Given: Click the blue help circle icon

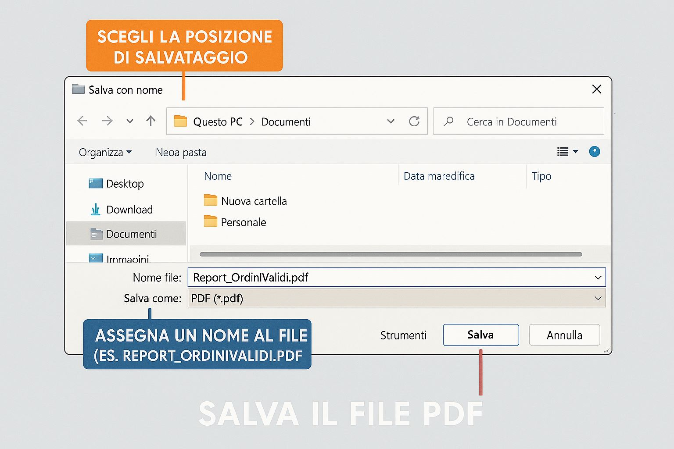Looking at the screenshot, I should (x=595, y=152).
